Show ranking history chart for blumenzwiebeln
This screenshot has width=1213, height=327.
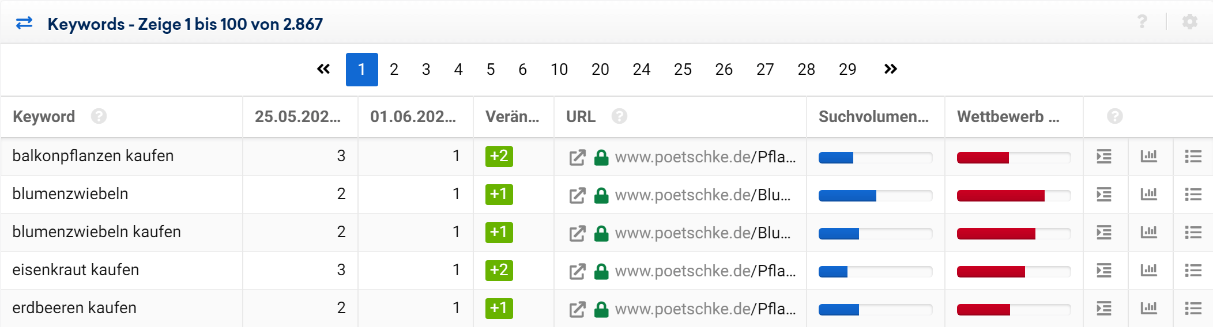(1148, 195)
